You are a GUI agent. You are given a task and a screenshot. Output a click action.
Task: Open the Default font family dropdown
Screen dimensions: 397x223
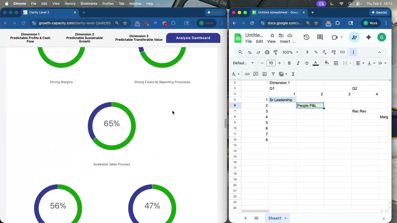tap(243, 63)
